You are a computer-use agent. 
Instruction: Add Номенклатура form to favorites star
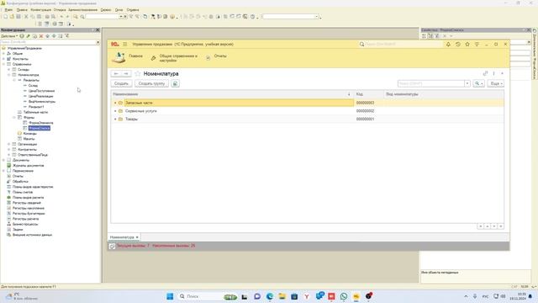point(138,73)
